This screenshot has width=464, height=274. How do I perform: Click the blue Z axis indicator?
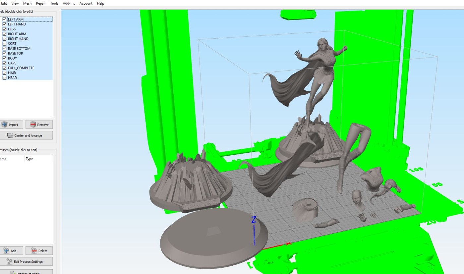click(254, 231)
